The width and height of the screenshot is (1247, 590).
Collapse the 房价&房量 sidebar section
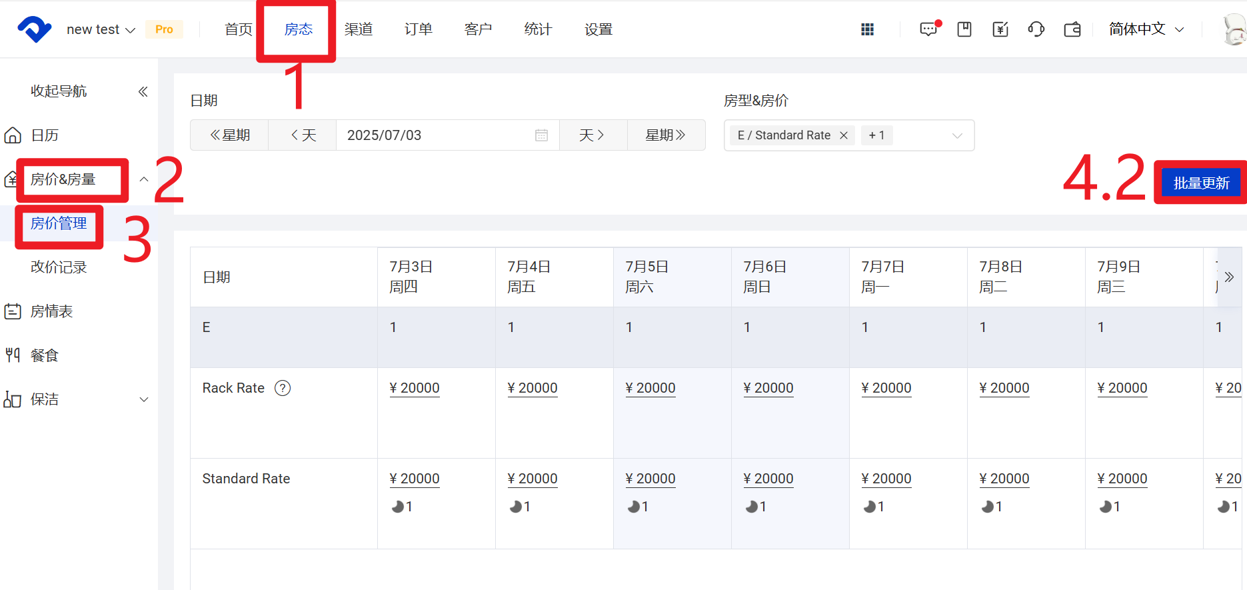point(143,179)
